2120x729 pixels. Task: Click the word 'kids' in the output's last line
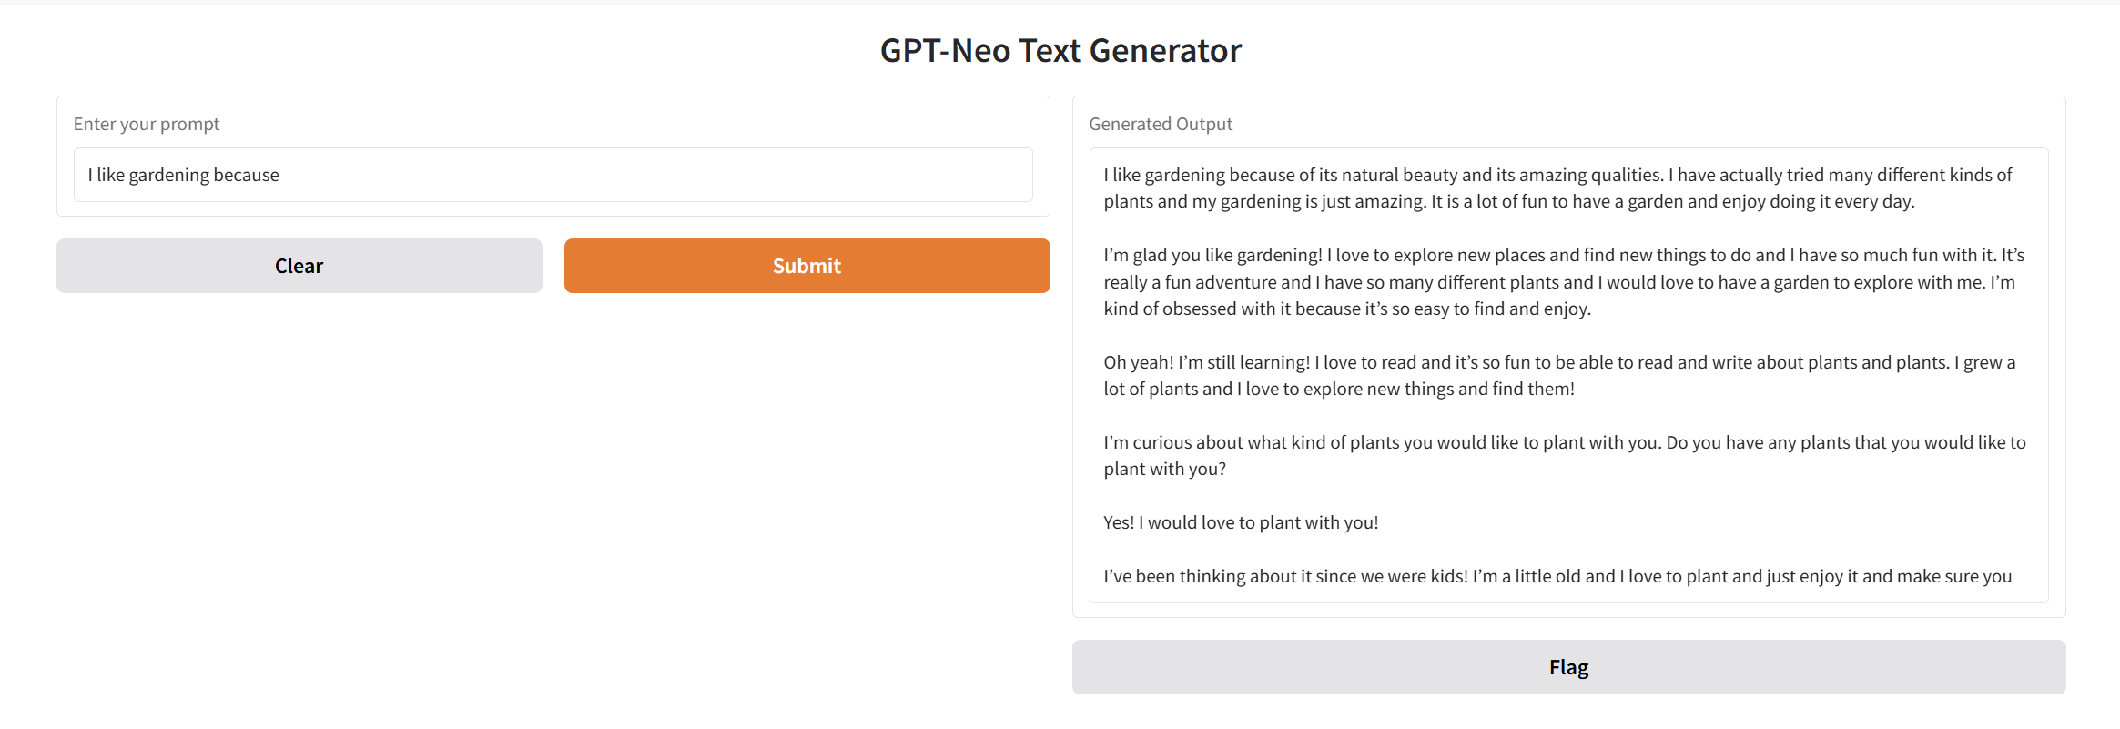1445,576
